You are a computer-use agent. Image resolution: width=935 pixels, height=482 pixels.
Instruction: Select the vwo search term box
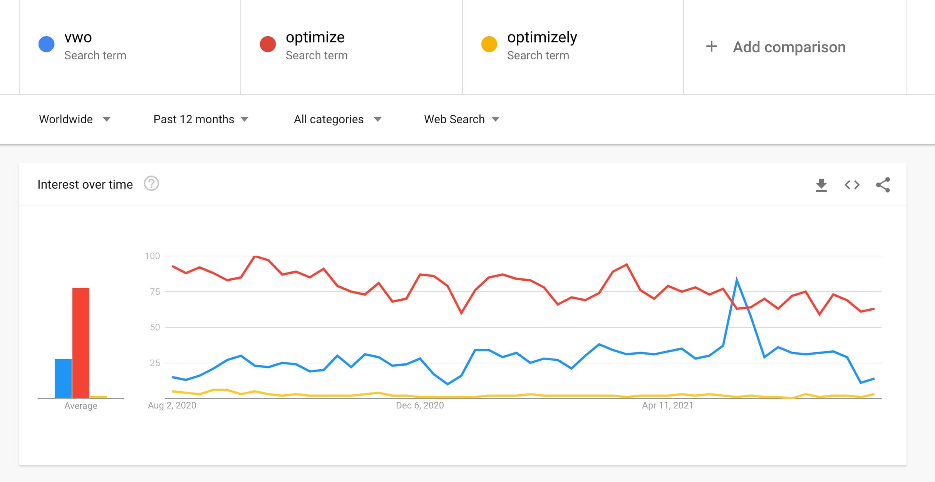pos(130,47)
